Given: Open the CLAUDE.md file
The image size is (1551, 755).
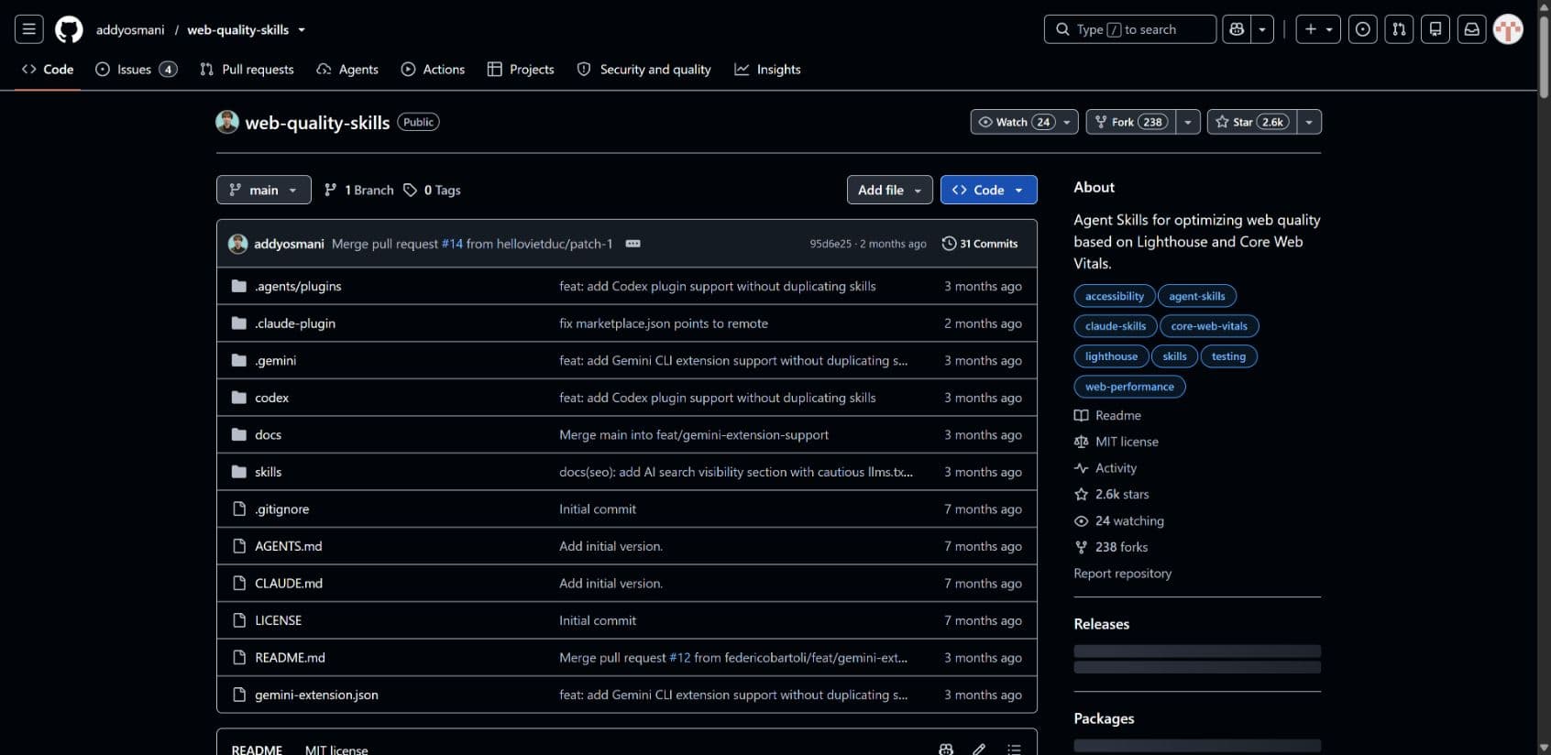Looking at the screenshot, I should pos(288,583).
